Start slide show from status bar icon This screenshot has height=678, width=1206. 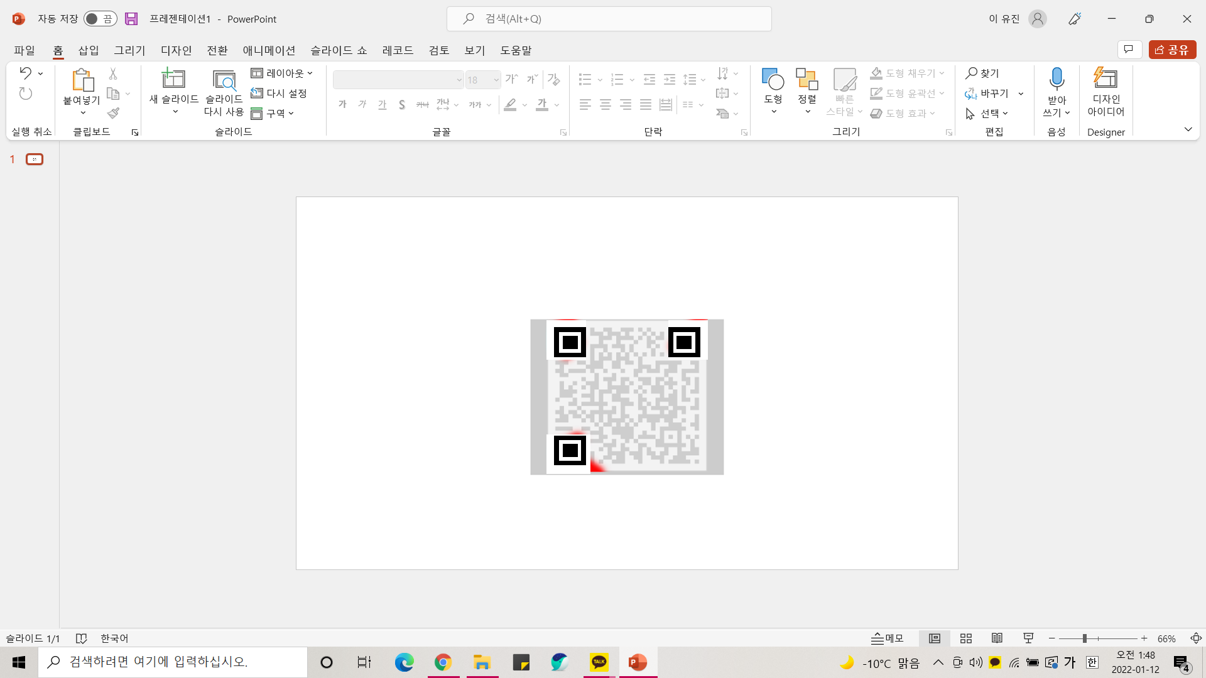point(1028,638)
